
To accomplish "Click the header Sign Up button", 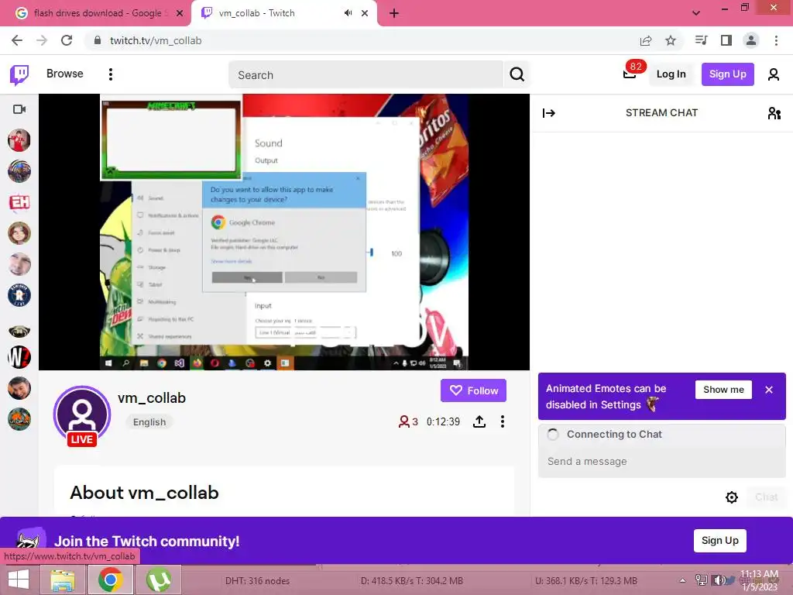I will [727, 74].
